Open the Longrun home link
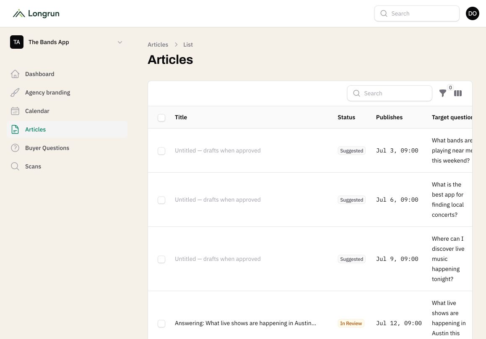The height and width of the screenshot is (339, 486). [x=36, y=13]
